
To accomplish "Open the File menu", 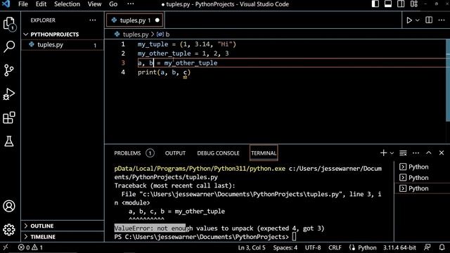I will [23, 4].
